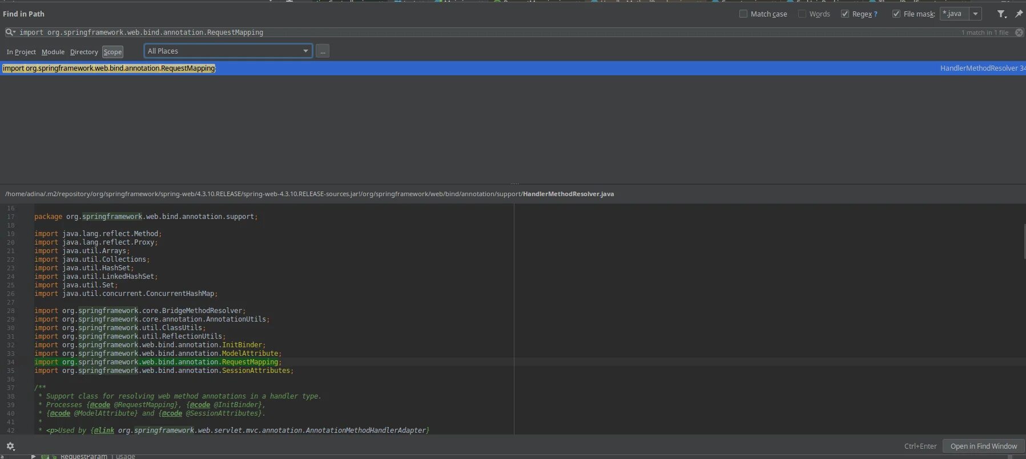Click the Regex help question mark
Screen dimensions: 1026x459
click(876, 14)
